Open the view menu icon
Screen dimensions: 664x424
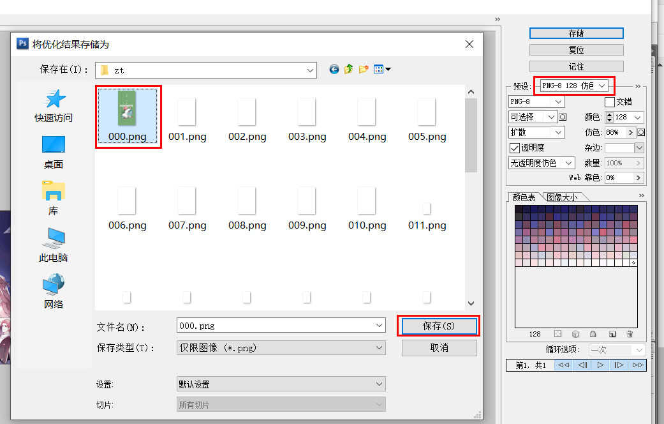pos(382,69)
